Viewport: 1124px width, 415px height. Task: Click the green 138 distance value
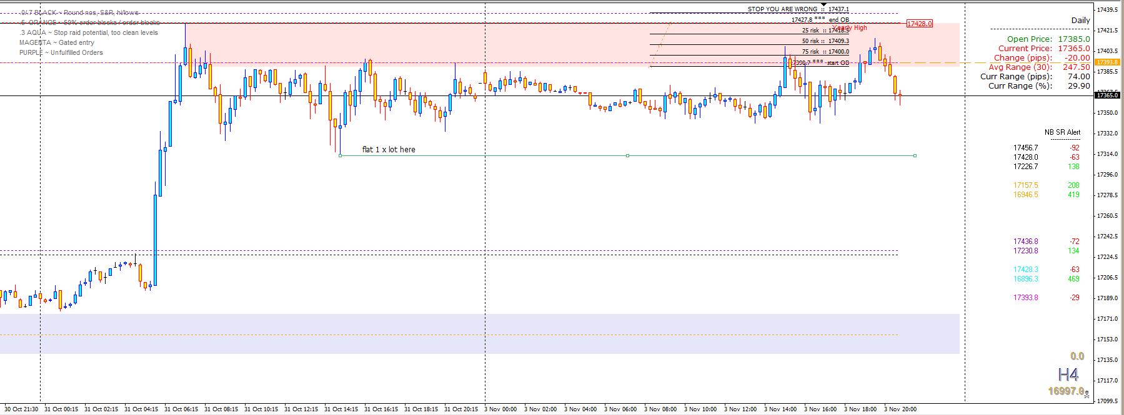pos(1074,167)
